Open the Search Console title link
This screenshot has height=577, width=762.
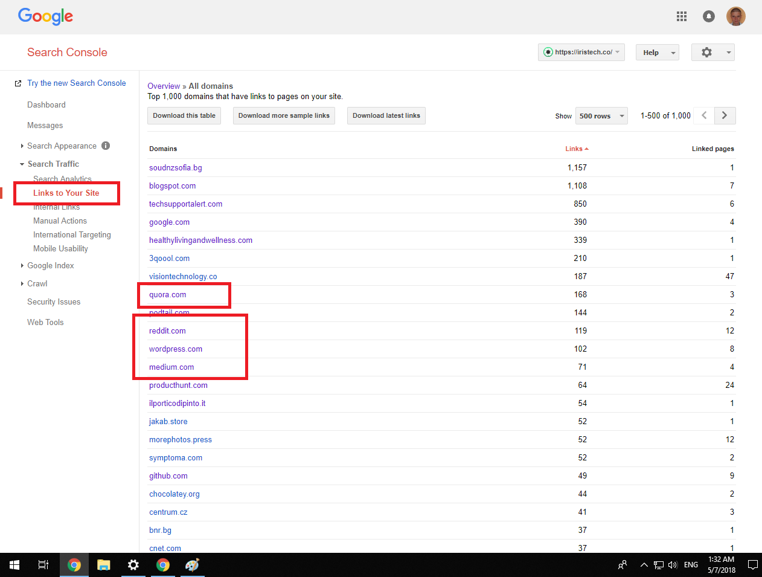pos(67,53)
